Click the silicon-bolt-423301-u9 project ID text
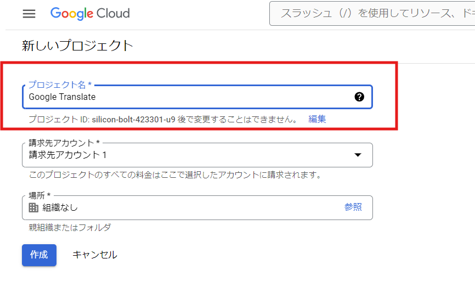 point(133,119)
